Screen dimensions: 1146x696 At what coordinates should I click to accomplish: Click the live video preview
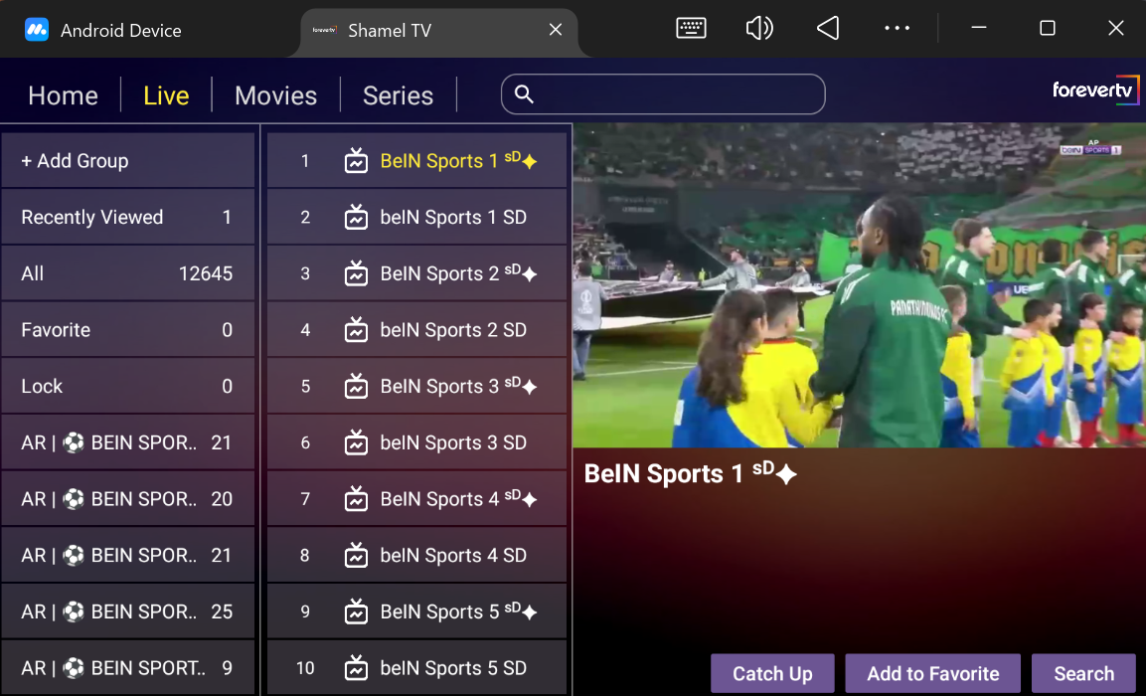pyautogui.click(x=859, y=285)
